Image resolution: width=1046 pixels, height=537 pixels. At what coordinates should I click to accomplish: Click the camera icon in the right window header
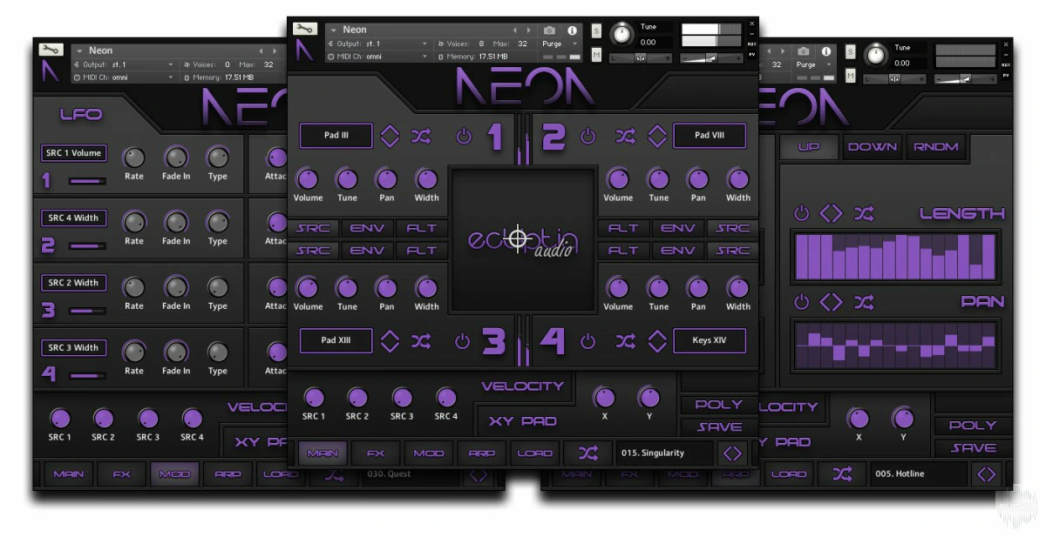(x=803, y=52)
